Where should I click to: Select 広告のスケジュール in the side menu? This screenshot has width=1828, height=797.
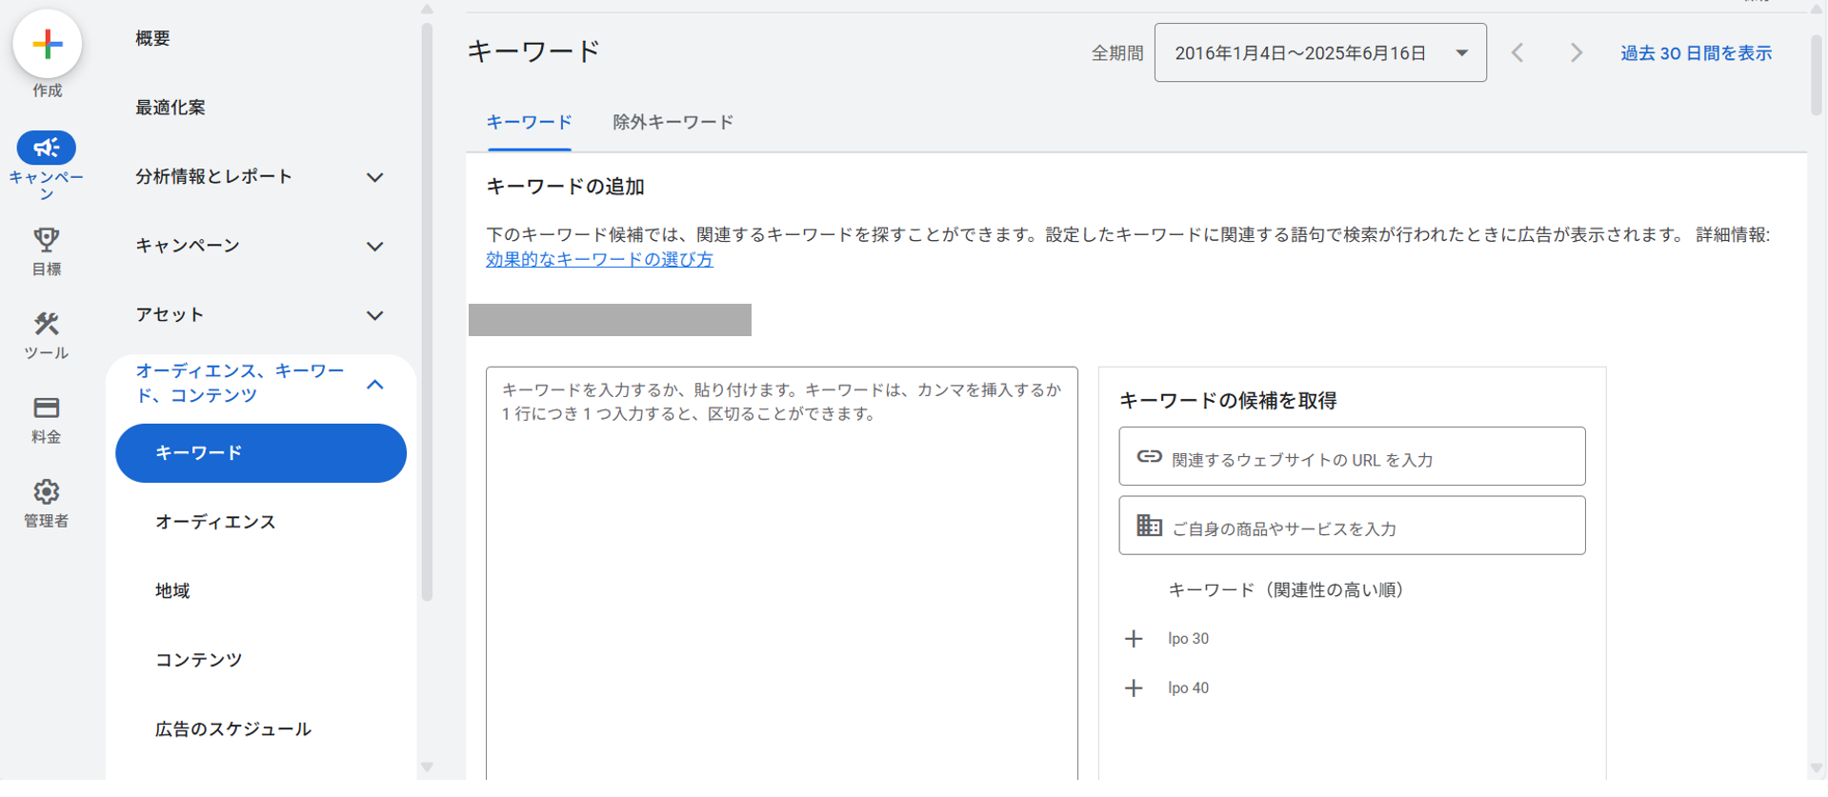(x=233, y=729)
